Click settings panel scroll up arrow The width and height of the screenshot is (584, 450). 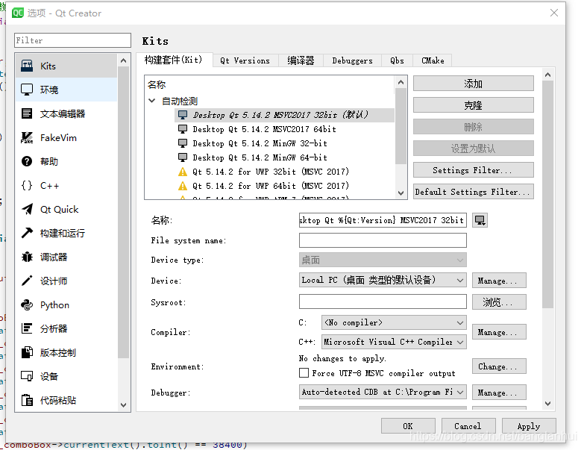548,75
